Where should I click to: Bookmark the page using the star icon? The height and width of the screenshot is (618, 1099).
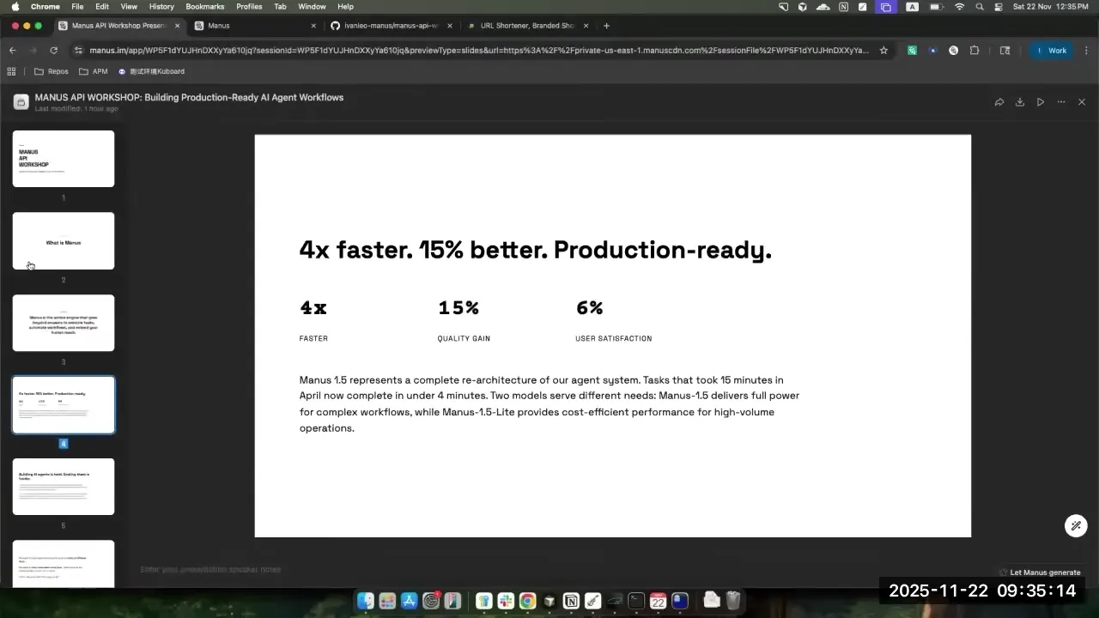click(x=883, y=50)
